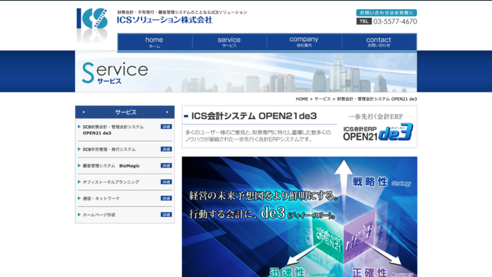
Task: Click 詳細 badge for ICS手形管理 row
Action: 166,149
